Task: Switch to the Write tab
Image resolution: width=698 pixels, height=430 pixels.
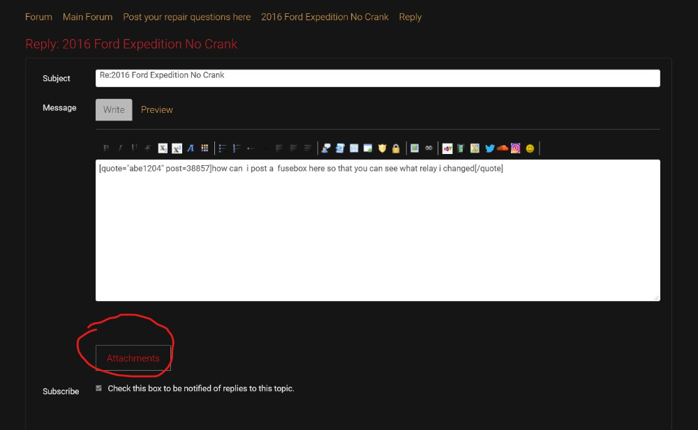Action: click(114, 110)
